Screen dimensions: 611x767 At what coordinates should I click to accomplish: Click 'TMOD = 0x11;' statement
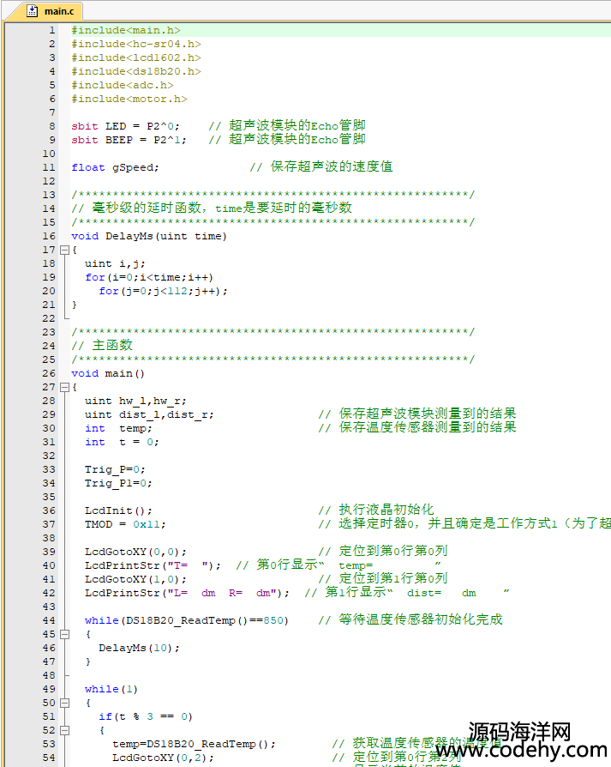[125, 524]
